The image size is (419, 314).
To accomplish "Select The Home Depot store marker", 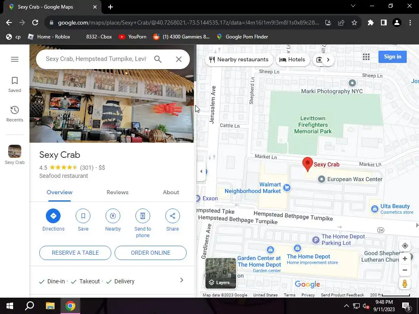I will click(x=297, y=248).
